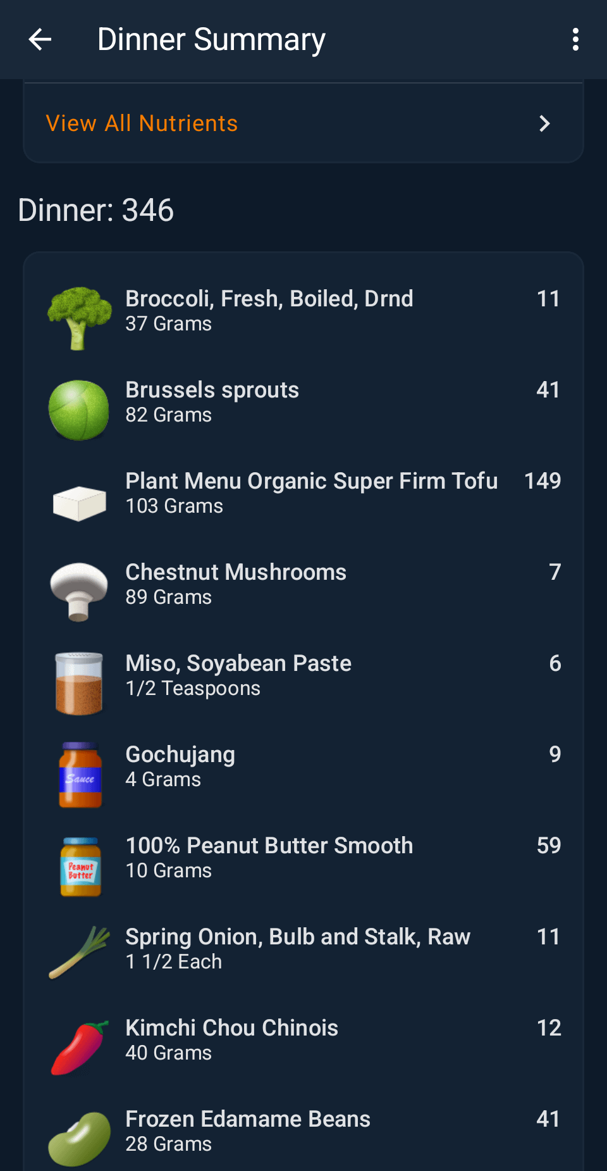Open View All Nutrients link
607x1171 pixels.
click(x=142, y=123)
